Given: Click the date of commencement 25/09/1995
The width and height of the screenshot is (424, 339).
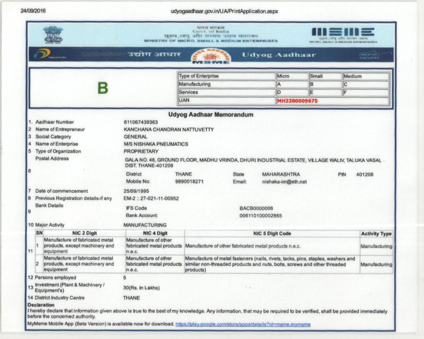Looking at the screenshot, I should (136, 191).
